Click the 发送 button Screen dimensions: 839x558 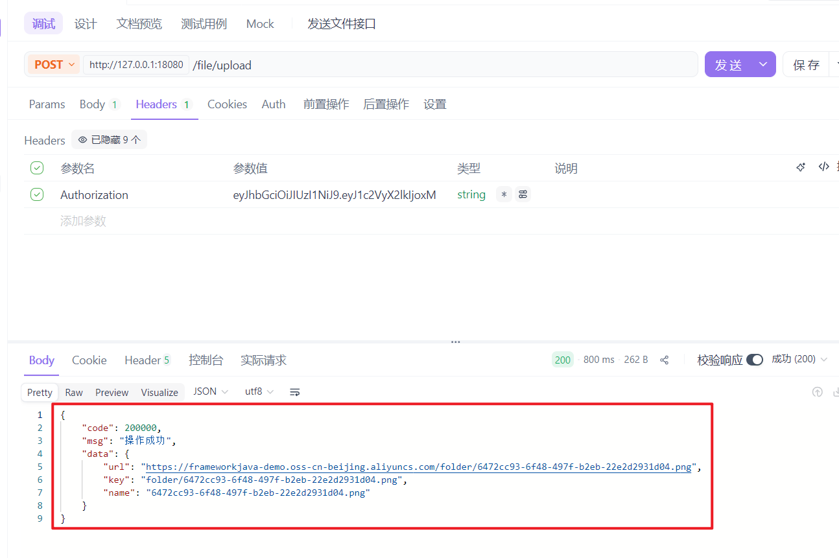point(728,64)
